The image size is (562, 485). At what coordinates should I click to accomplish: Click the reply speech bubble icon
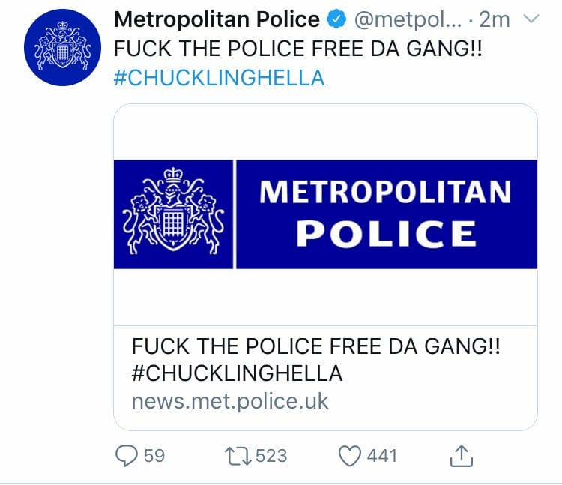coord(126,456)
